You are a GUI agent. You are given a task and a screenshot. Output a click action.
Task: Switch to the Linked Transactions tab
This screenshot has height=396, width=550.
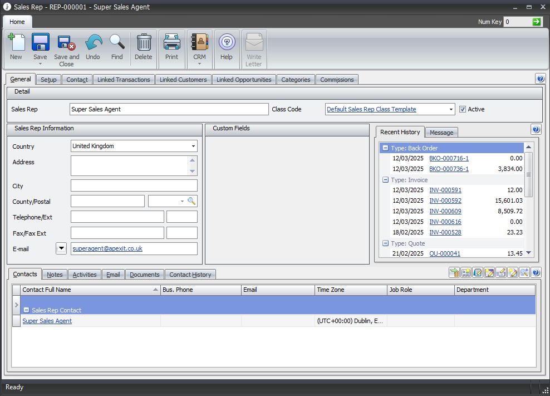124,80
